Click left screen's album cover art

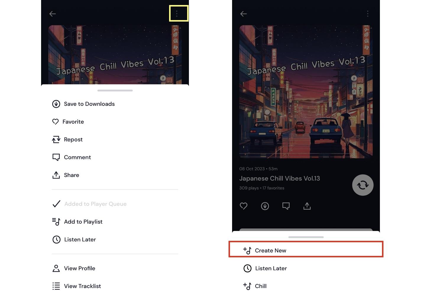coord(115,55)
